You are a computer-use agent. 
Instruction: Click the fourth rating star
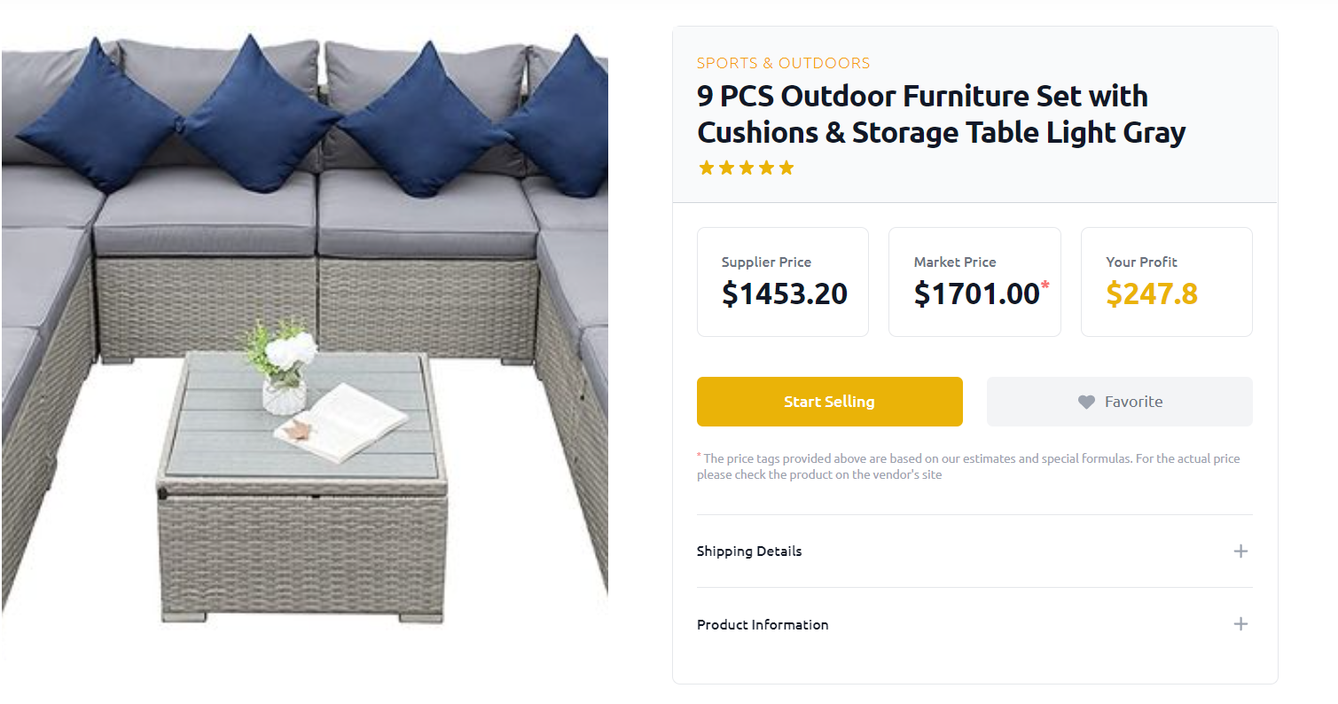pyautogui.click(x=766, y=168)
